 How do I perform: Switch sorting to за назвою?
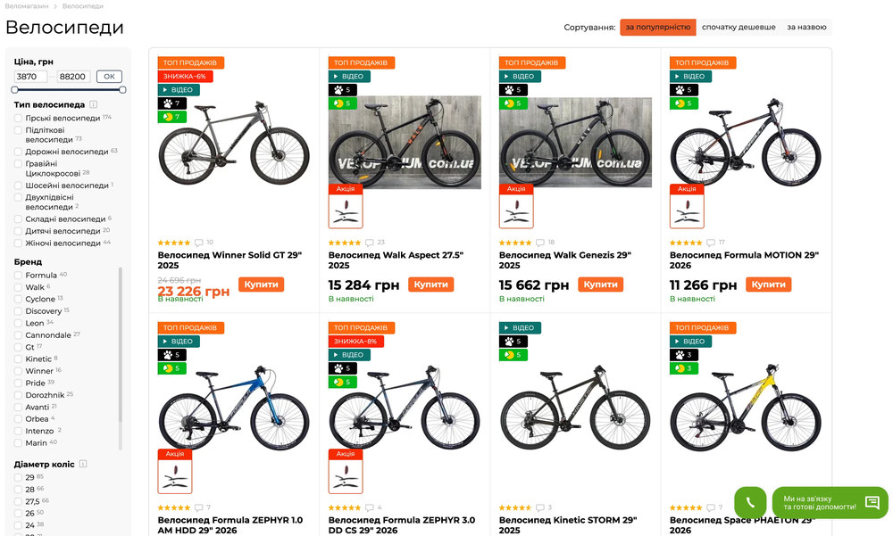click(x=805, y=27)
